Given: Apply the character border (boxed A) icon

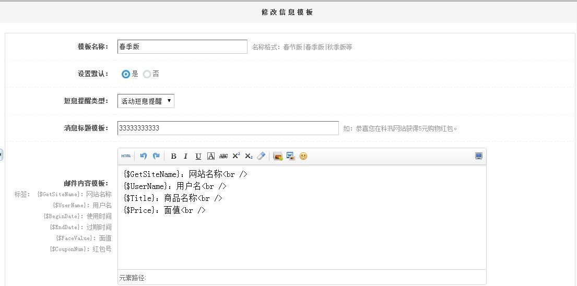Looking at the screenshot, I should (211, 156).
